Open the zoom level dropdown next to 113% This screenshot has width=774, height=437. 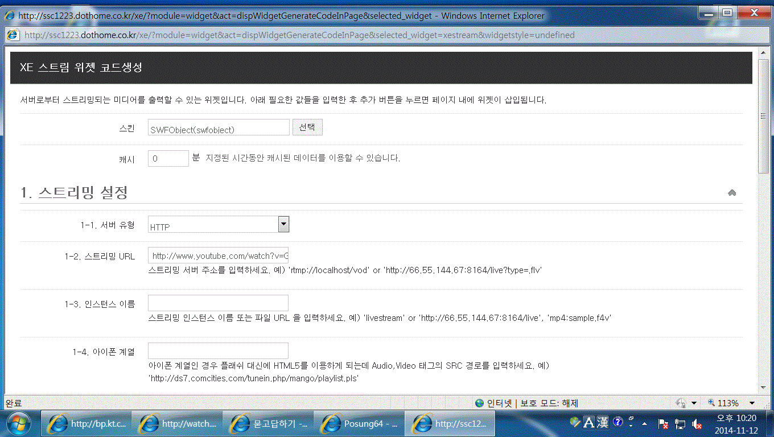coord(751,402)
